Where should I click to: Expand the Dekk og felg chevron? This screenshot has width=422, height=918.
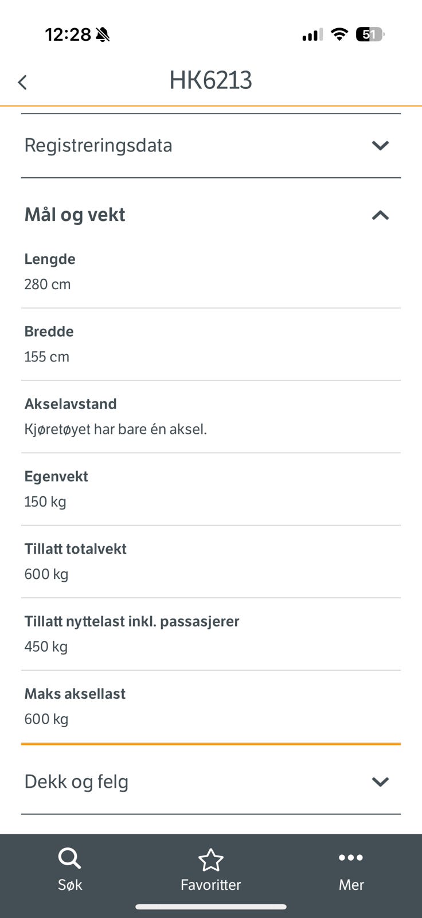coord(380,781)
